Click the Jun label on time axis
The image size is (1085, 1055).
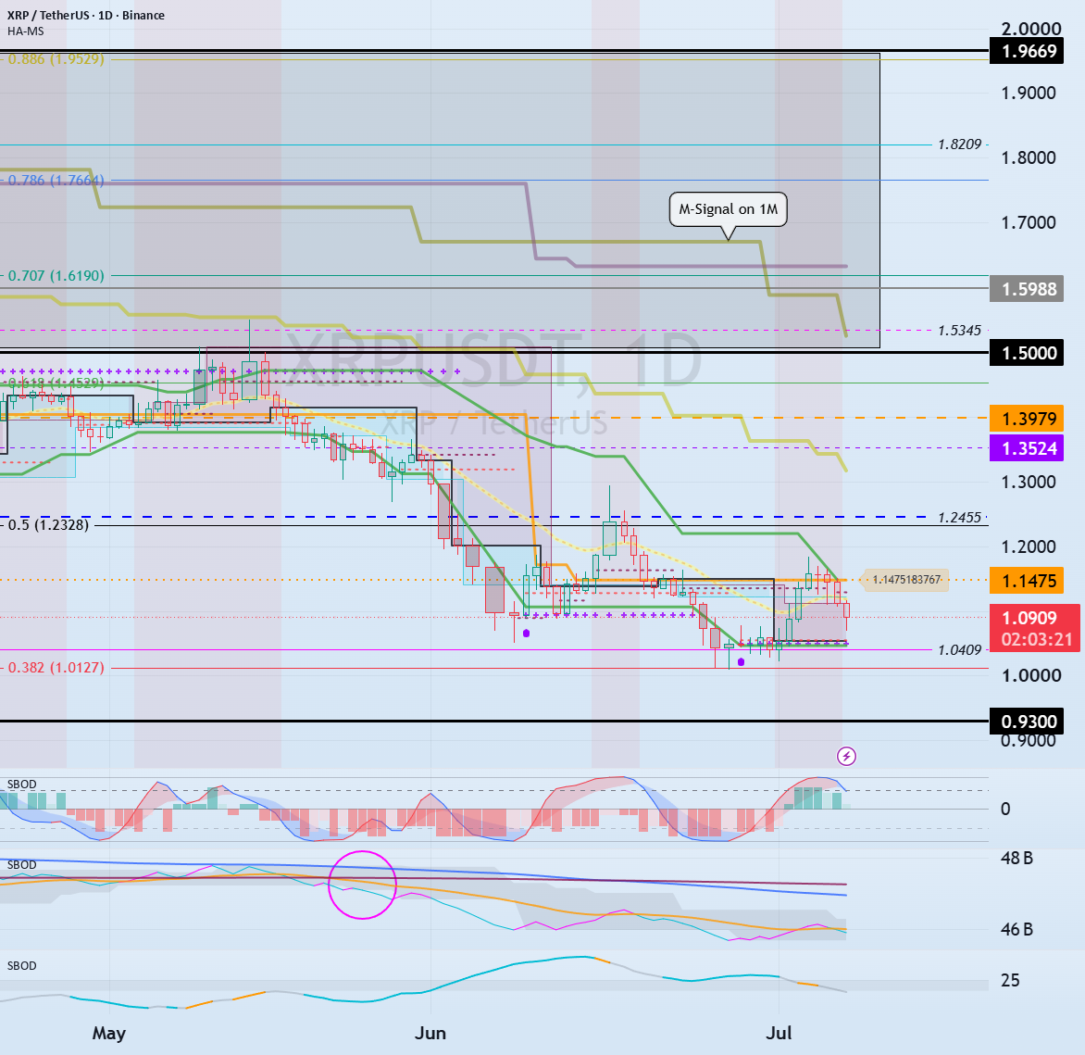pos(430,1034)
